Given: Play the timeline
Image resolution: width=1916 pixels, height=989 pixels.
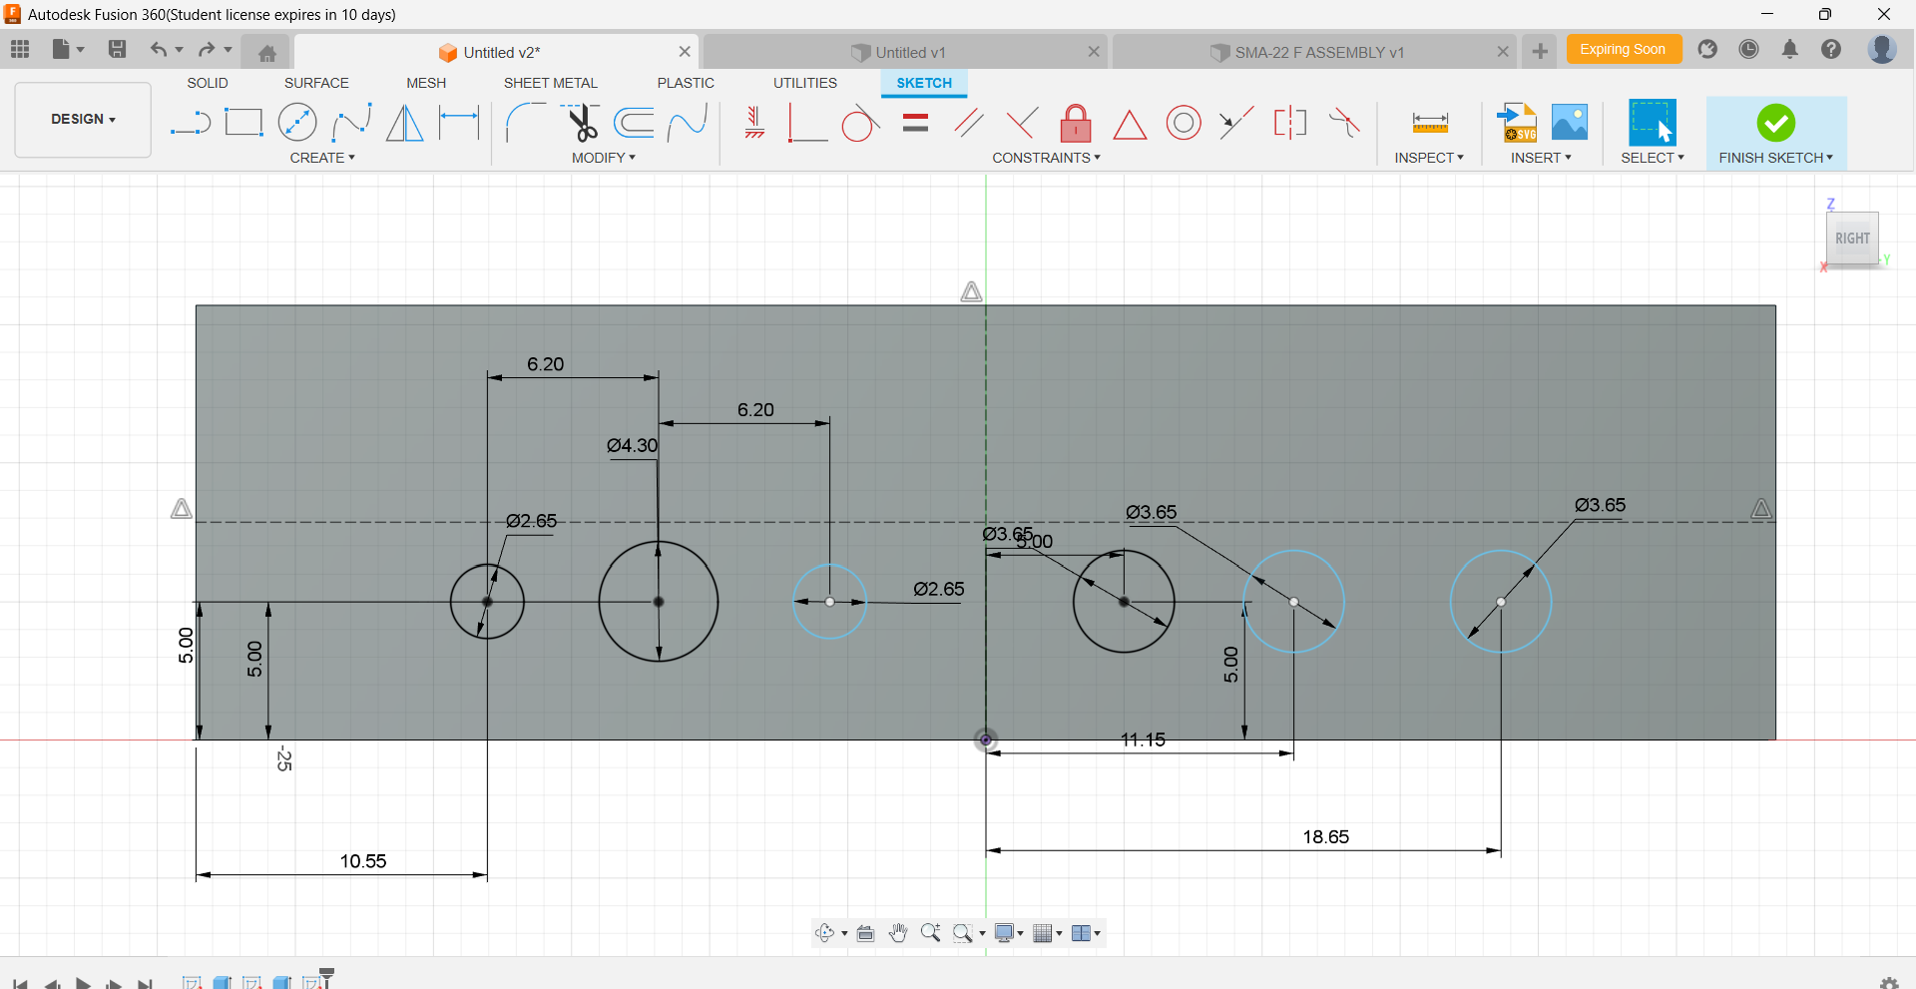Looking at the screenshot, I should coord(84,984).
